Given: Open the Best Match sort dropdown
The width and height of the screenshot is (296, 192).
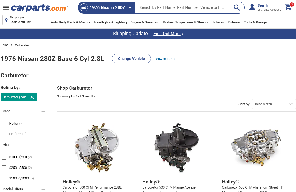Looking at the screenshot, I should tap(274, 104).
